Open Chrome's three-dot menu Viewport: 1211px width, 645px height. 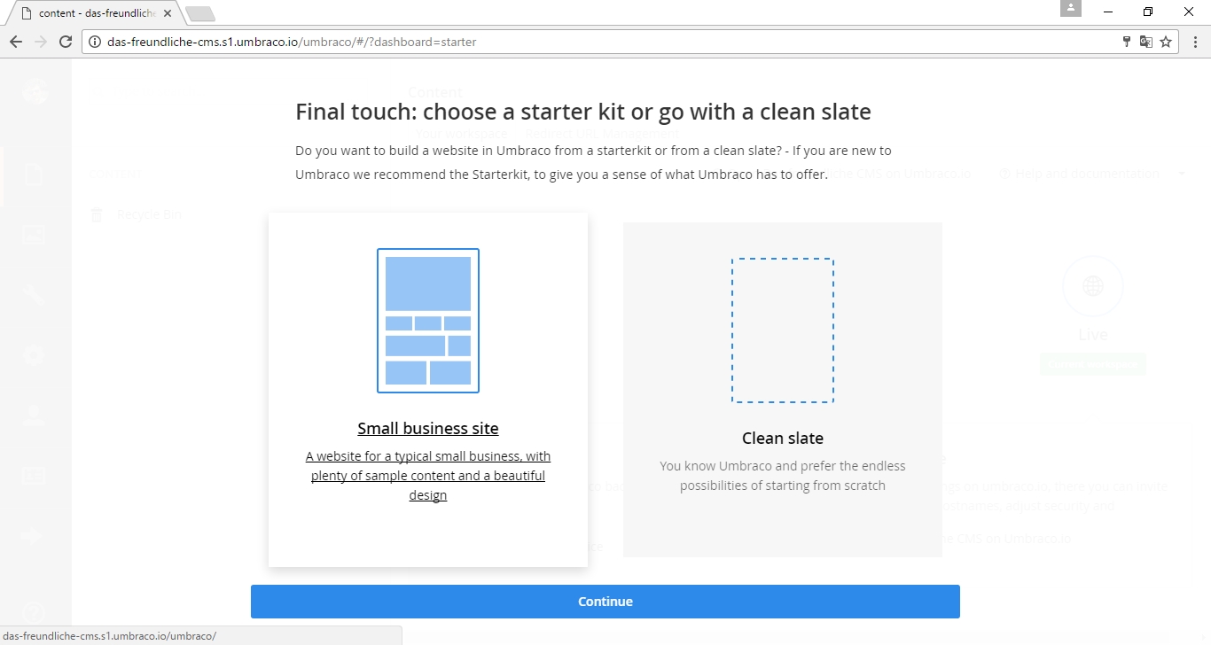coord(1192,42)
